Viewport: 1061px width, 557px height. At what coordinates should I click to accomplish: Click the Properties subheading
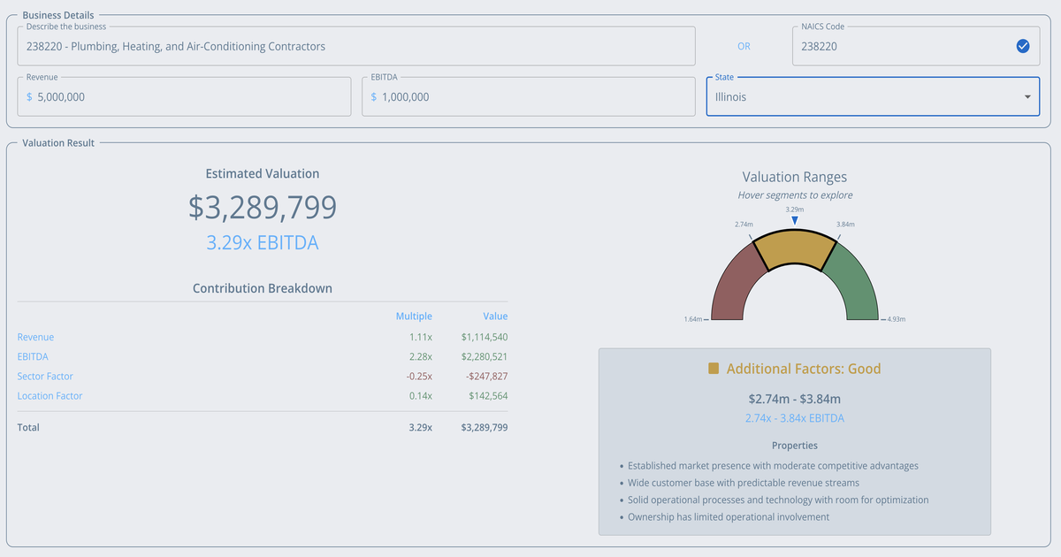795,446
